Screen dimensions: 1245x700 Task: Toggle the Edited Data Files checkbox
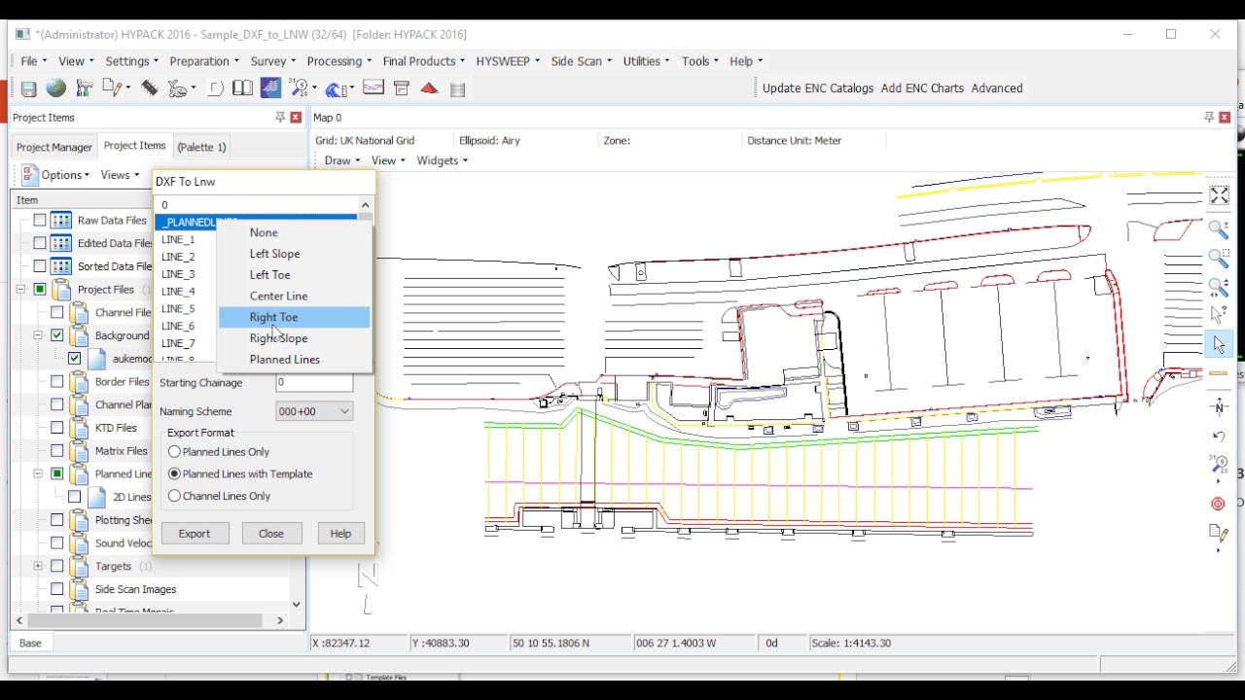[x=40, y=243]
